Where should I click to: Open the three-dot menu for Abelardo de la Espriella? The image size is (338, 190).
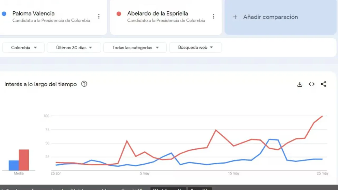click(214, 16)
